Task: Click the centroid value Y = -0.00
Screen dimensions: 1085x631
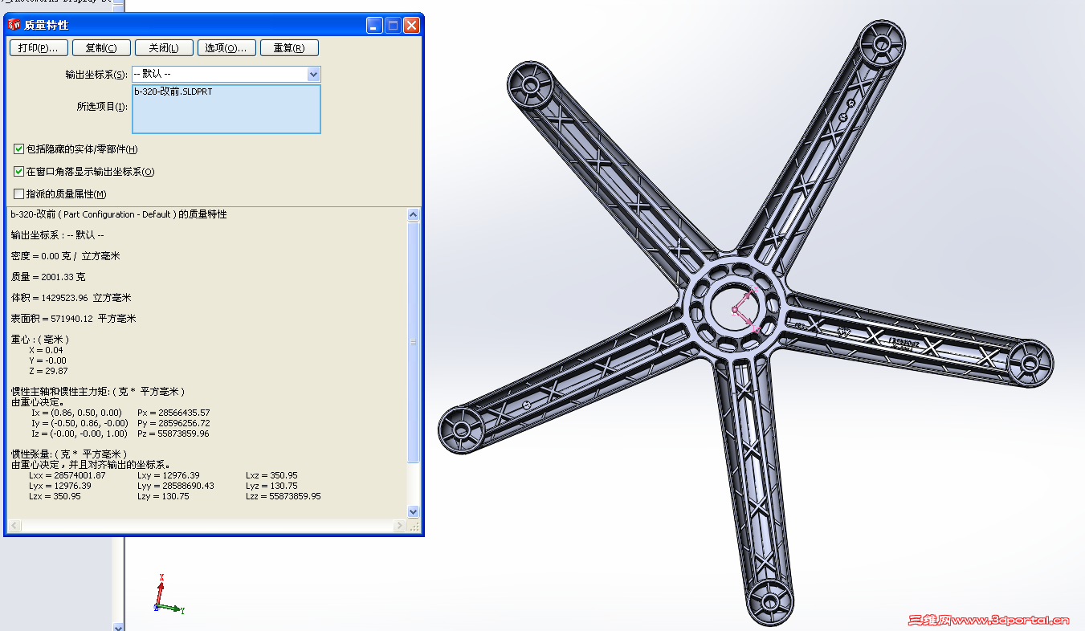Action: (x=47, y=360)
